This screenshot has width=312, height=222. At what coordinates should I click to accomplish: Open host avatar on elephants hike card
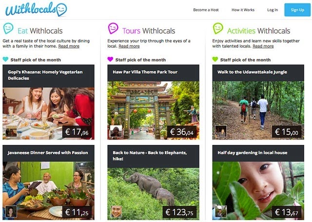click(x=116, y=211)
